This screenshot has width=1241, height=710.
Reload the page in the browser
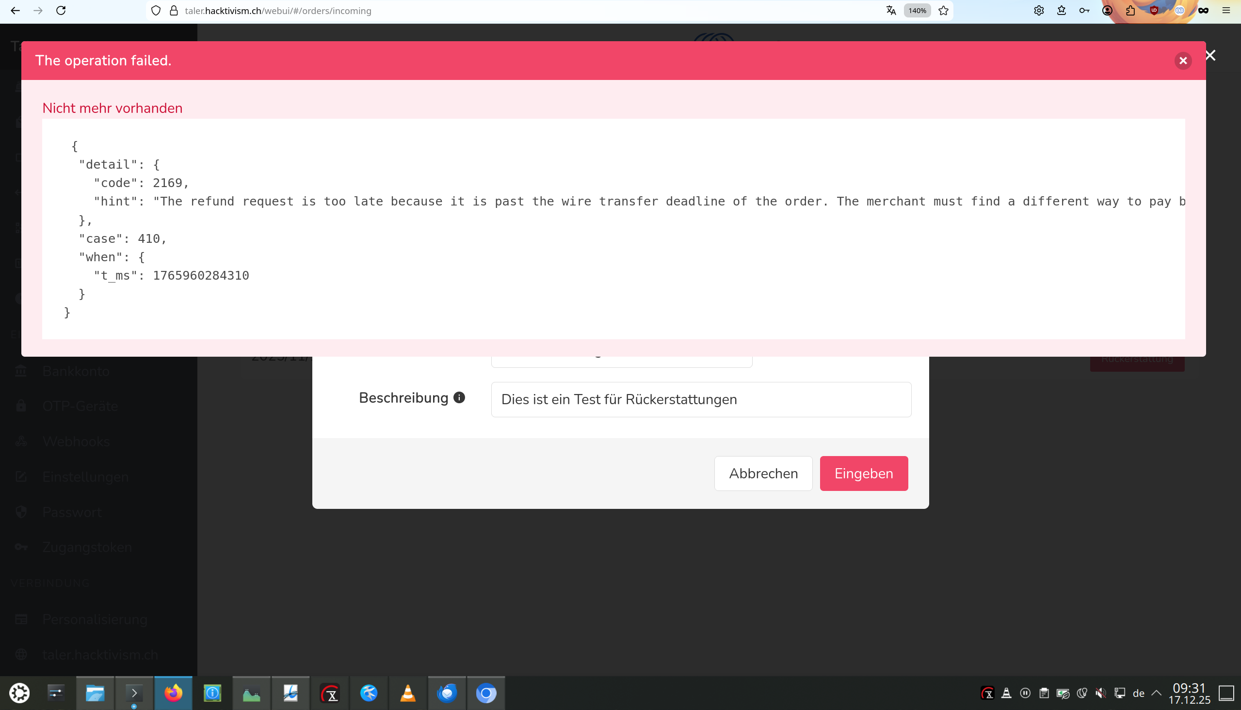61,11
